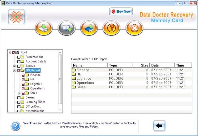Select the Miscellaneous tree folder
The width and height of the screenshot is (198, 136).
[35, 111]
